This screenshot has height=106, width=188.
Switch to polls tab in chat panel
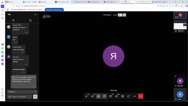(x=31, y=20)
